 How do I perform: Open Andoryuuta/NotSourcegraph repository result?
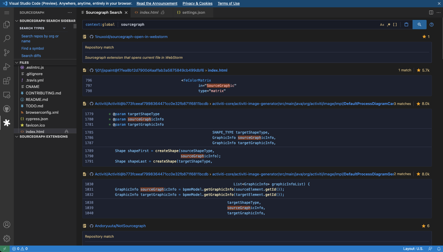point(120,226)
